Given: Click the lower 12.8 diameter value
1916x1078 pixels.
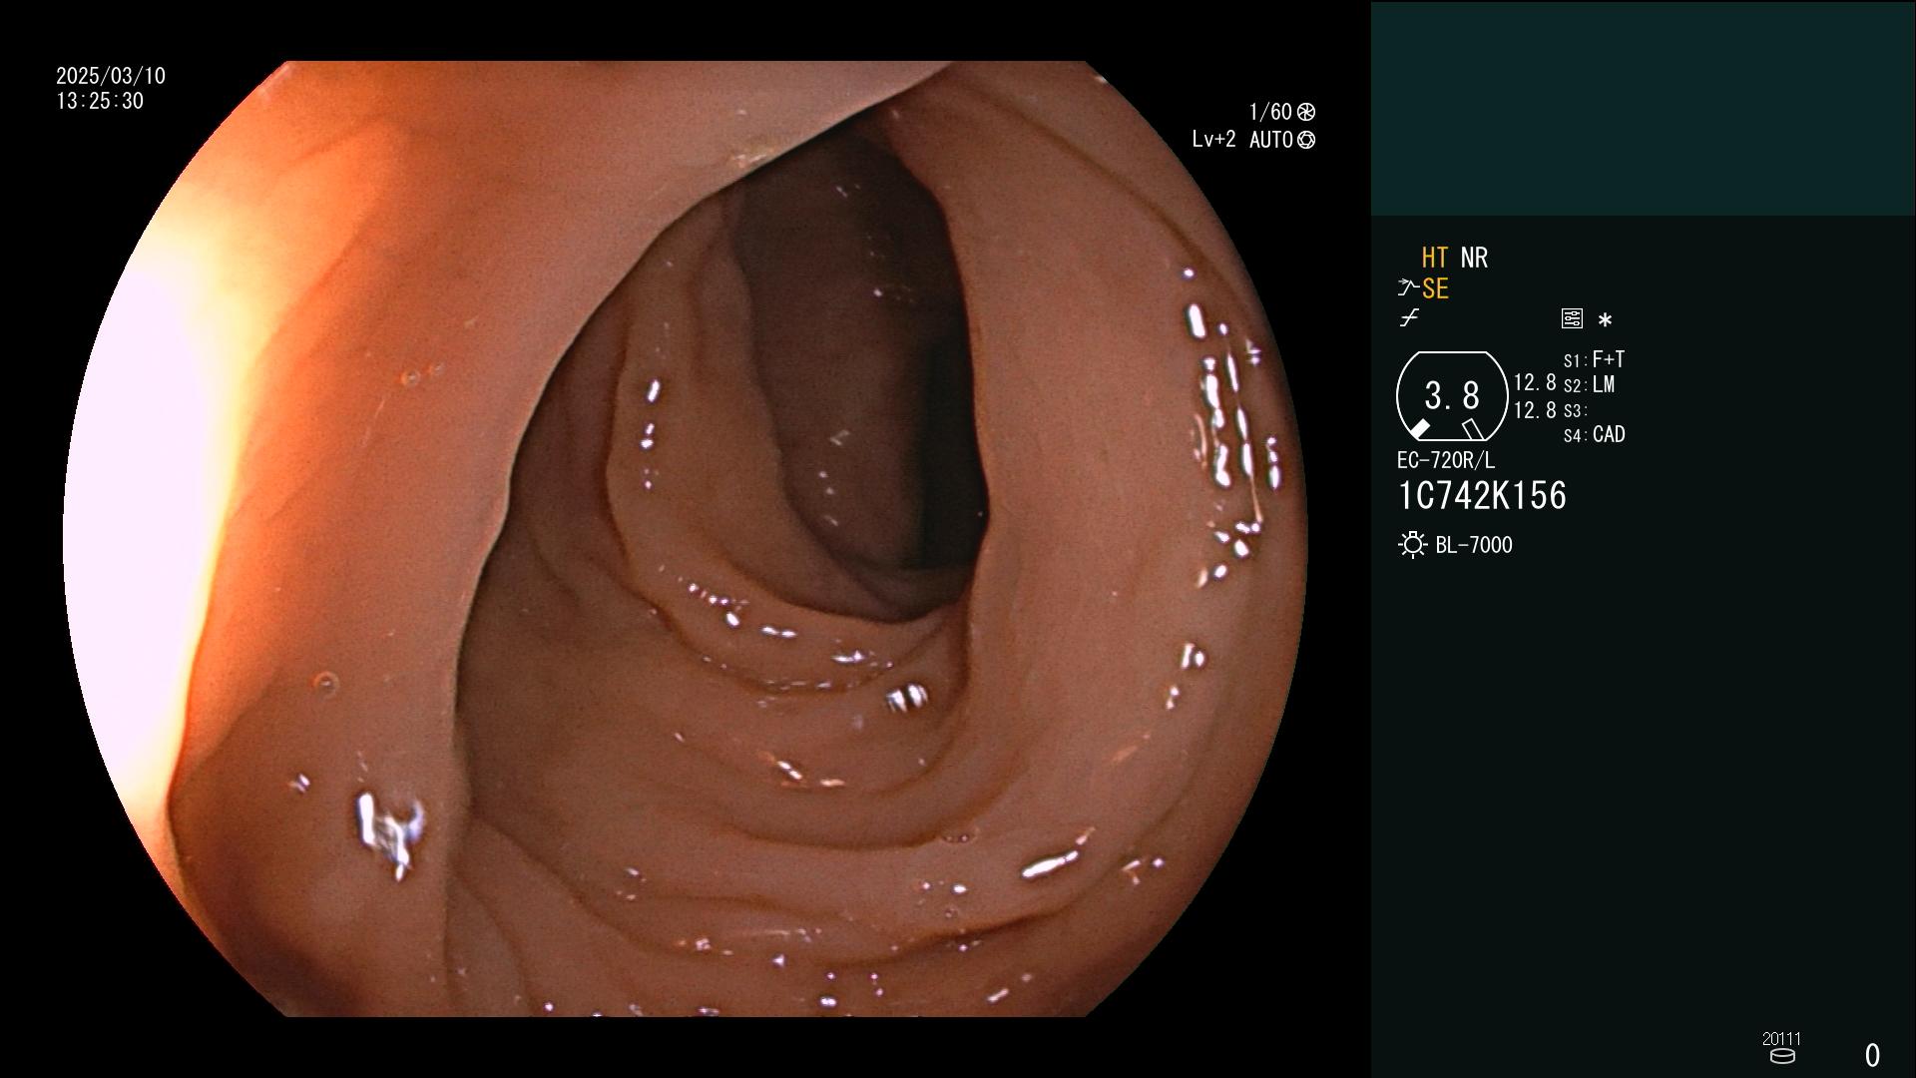Looking at the screenshot, I should coord(1535,410).
